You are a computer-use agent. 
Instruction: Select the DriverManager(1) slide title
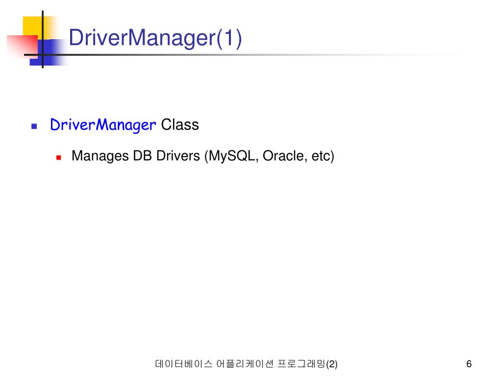[155, 38]
